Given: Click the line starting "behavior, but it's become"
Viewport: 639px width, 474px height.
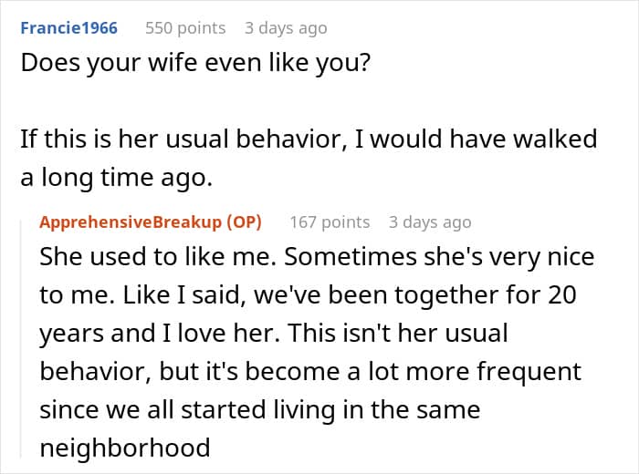Looking at the screenshot, I should [309, 372].
